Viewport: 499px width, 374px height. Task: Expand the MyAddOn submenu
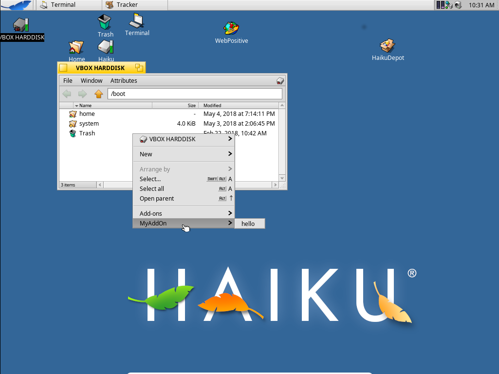click(184, 224)
